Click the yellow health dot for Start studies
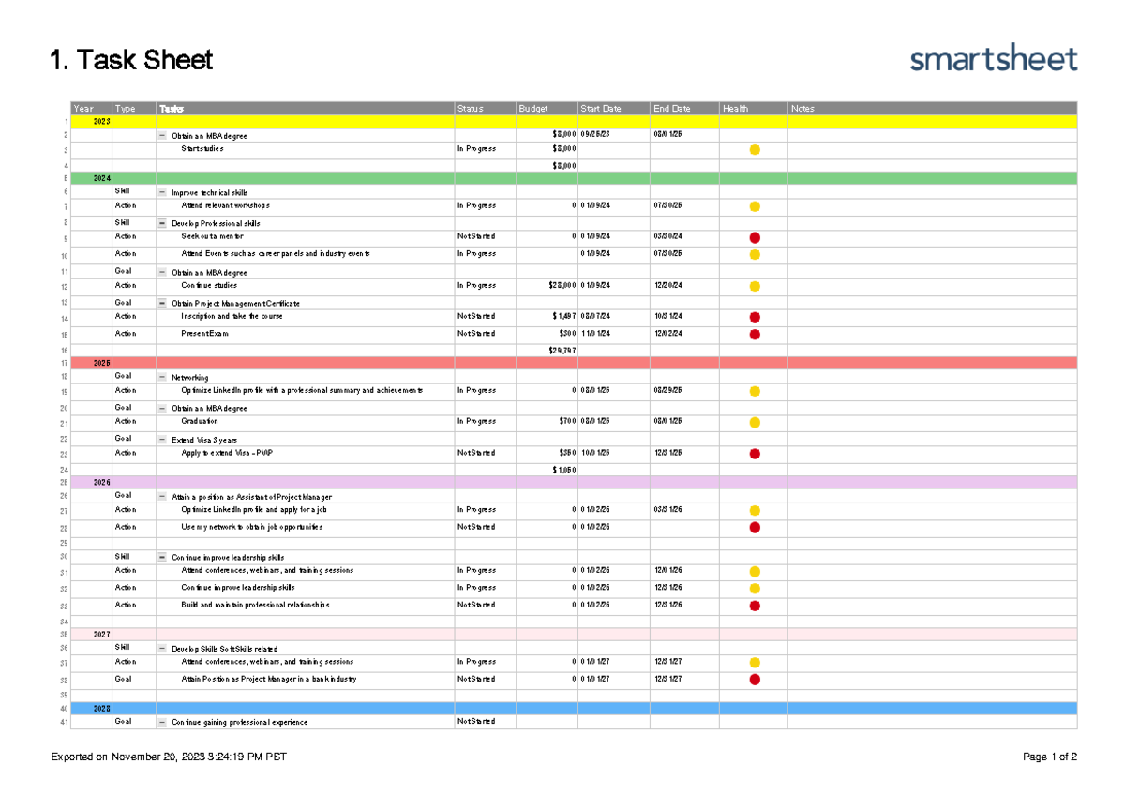Viewport: 1125px width, 795px height. pos(755,148)
